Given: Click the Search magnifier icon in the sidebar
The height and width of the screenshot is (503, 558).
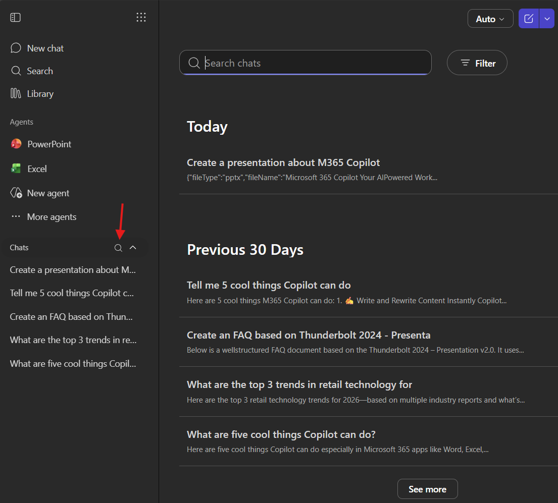Looking at the screenshot, I should [x=16, y=71].
